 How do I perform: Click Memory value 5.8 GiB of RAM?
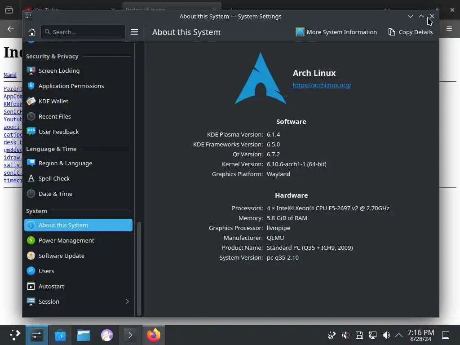pyautogui.click(x=287, y=218)
